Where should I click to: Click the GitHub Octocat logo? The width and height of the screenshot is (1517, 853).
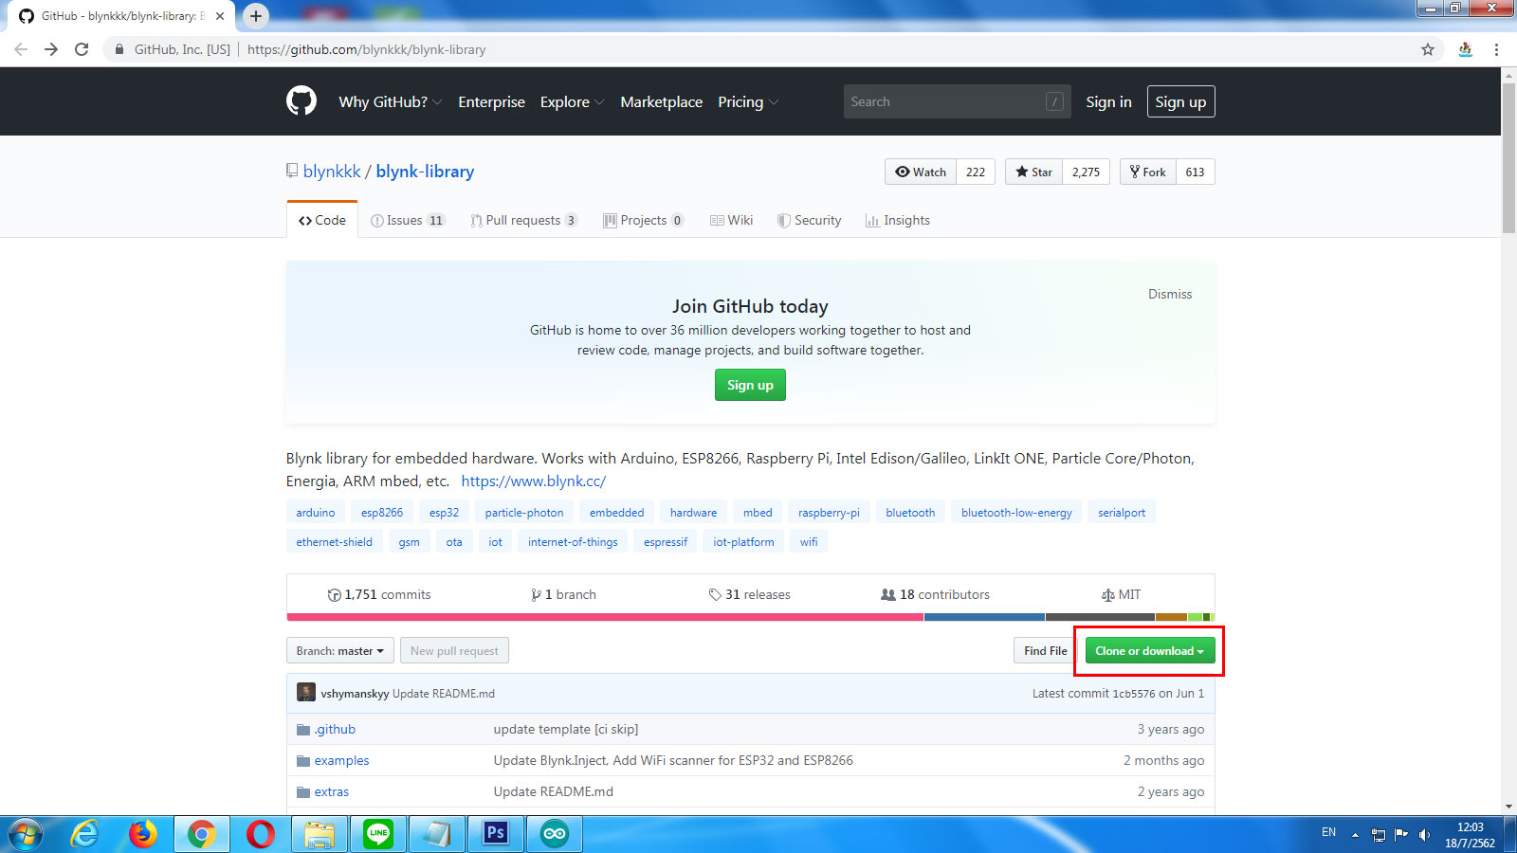302,100
